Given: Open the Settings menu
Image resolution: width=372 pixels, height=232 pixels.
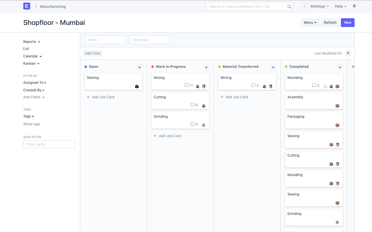Looking at the screenshot, I should click(x=319, y=6).
